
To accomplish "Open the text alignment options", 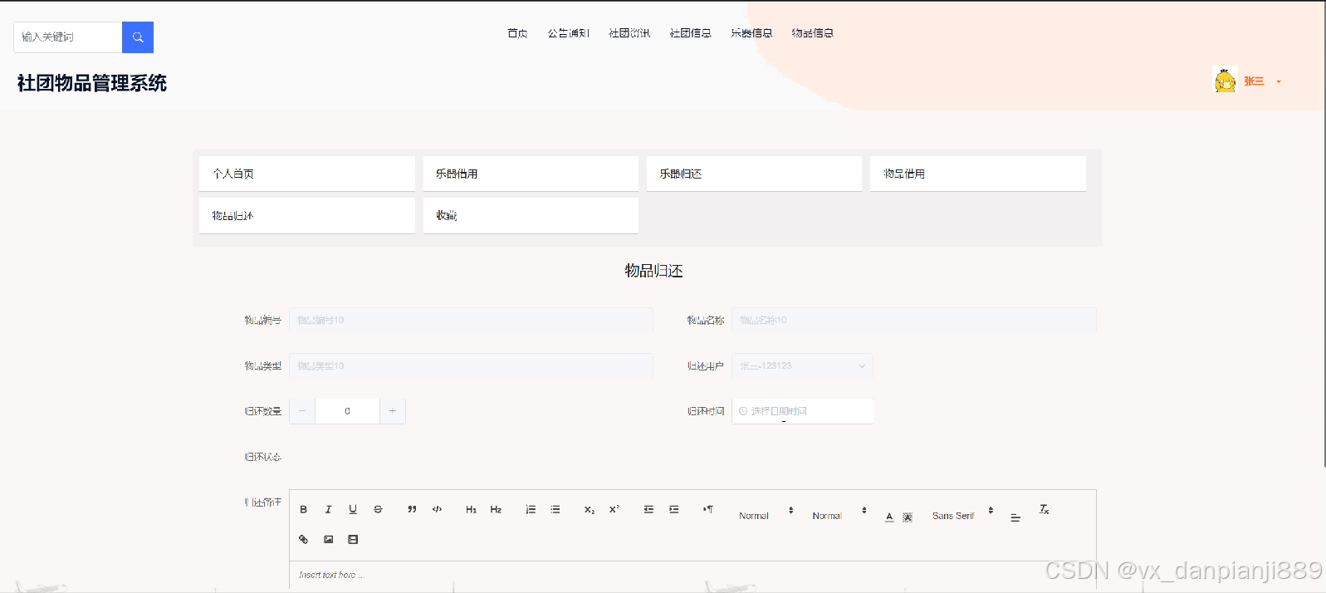I will [x=1015, y=517].
